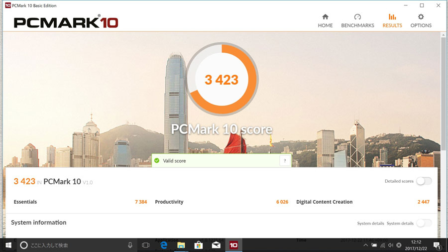Screen dimensions: 448x252
Task: Show hidden system tray icons
Action: pyautogui.click(x=366, y=245)
